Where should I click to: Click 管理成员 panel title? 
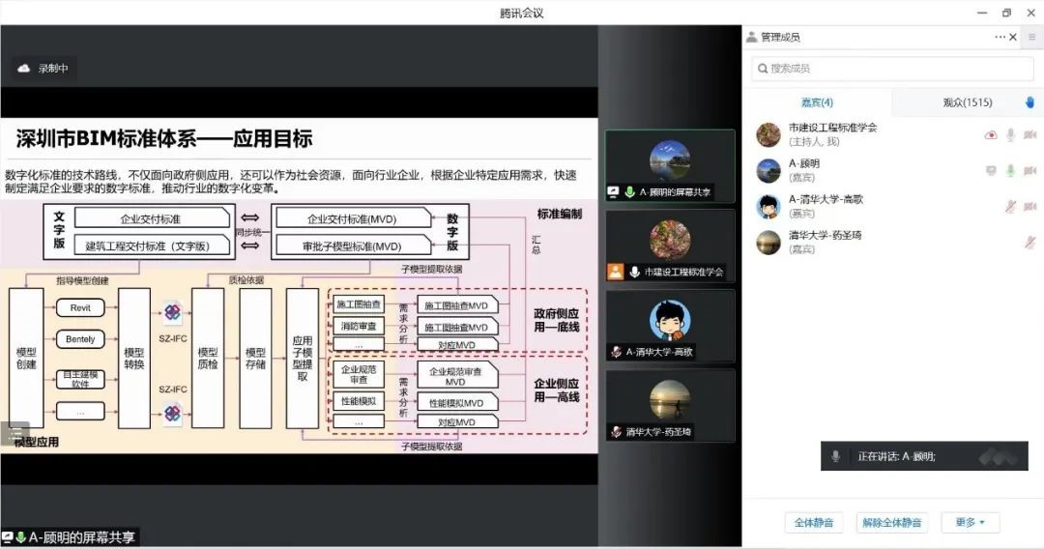click(x=780, y=38)
